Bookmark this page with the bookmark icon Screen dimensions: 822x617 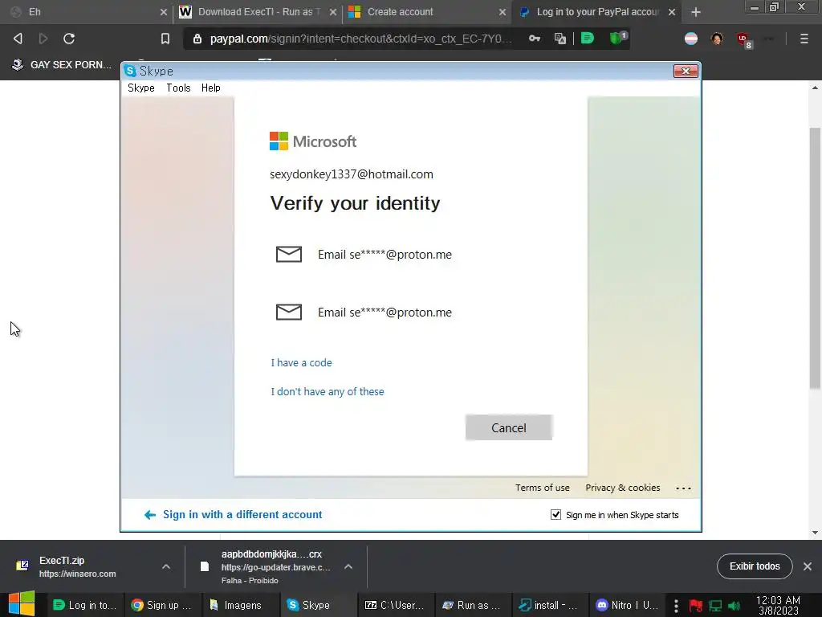pos(165,39)
